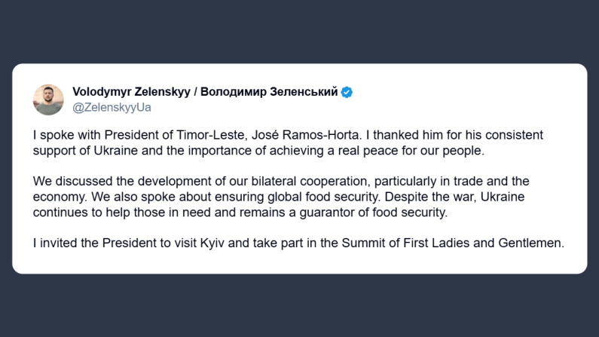Click the last paragraph inviting the President
599x337 pixels.
[298, 244]
